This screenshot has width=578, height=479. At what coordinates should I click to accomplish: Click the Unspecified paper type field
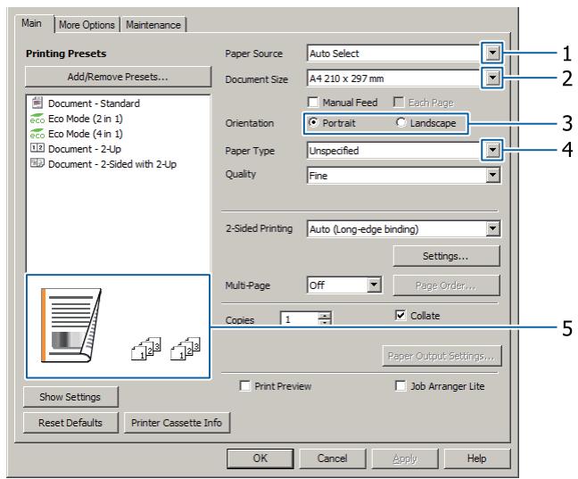pyautogui.click(x=395, y=151)
